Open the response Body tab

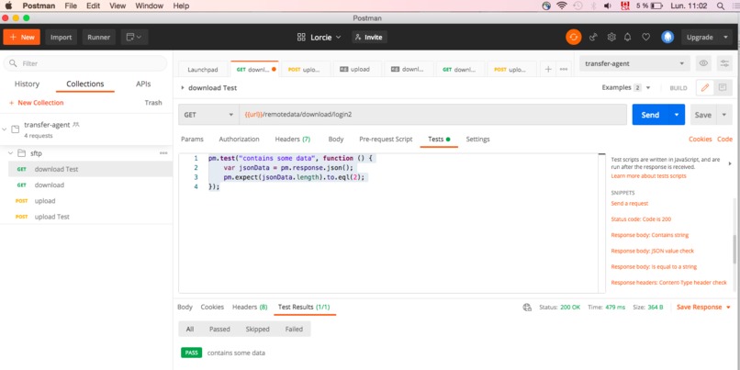click(185, 308)
